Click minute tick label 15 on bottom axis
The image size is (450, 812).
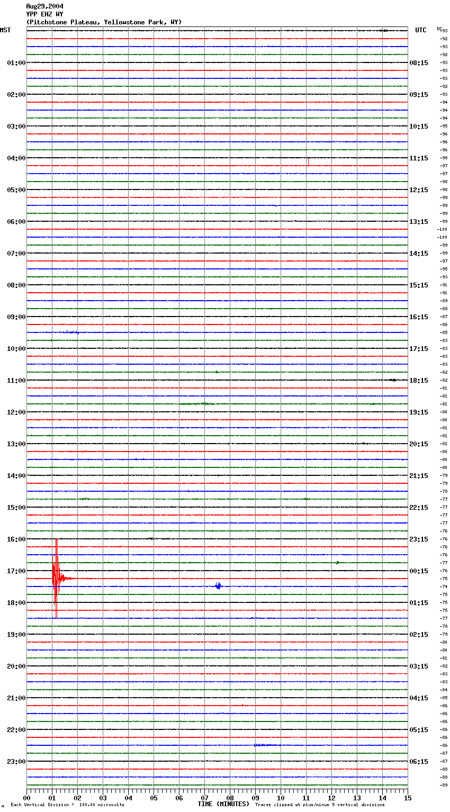click(408, 798)
